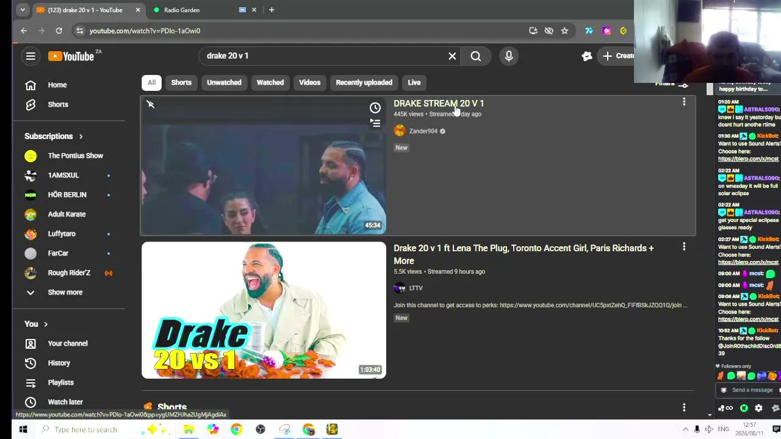
Task: Open the LTTV channel link
Action: 416,288
